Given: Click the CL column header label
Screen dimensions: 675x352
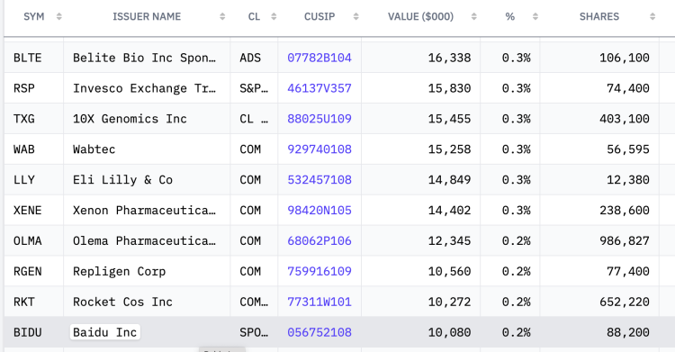Looking at the screenshot, I should point(254,17).
